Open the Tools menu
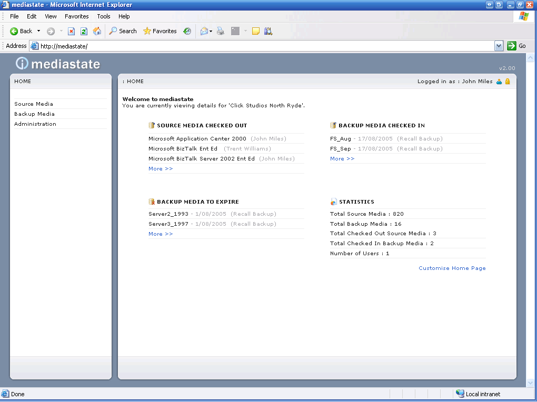This screenshot has height=402, width=537. click(x=103, y=16)
